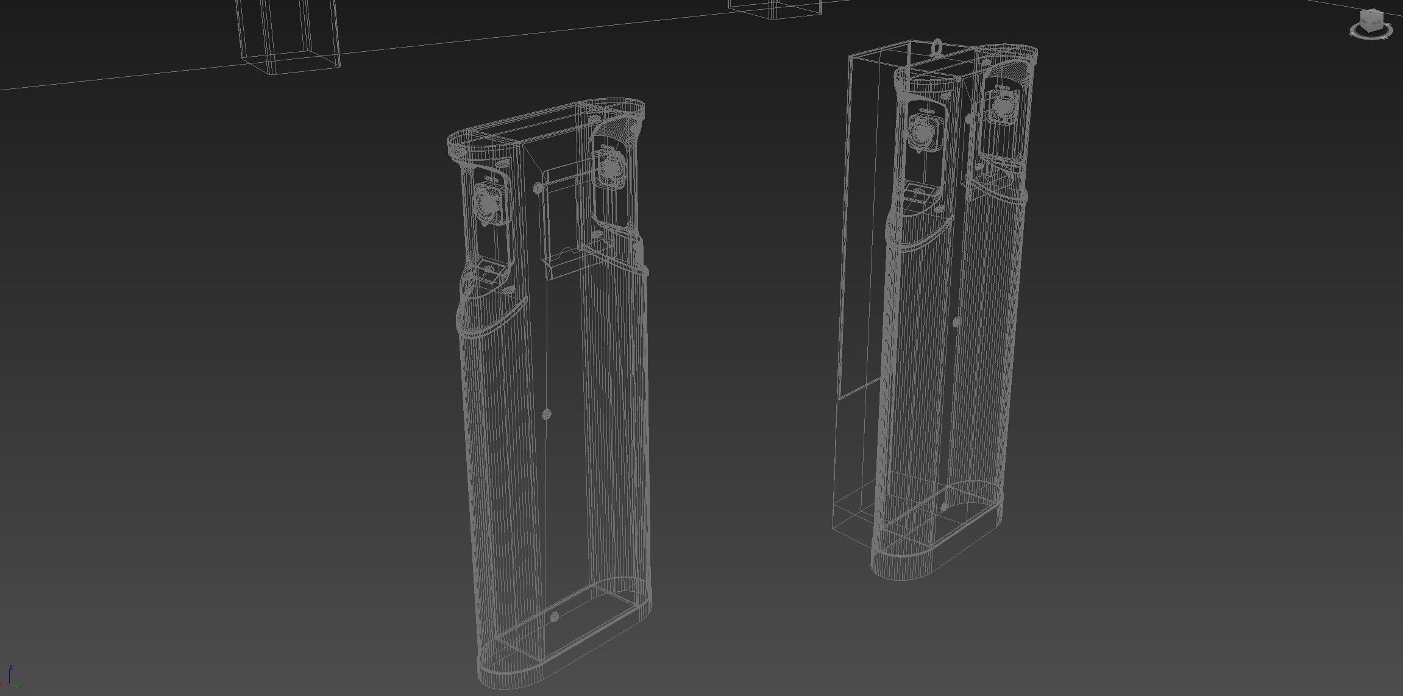Screen dimensions: 1403x696
Task: Select the box object at top left
Action: pos(287,37)
